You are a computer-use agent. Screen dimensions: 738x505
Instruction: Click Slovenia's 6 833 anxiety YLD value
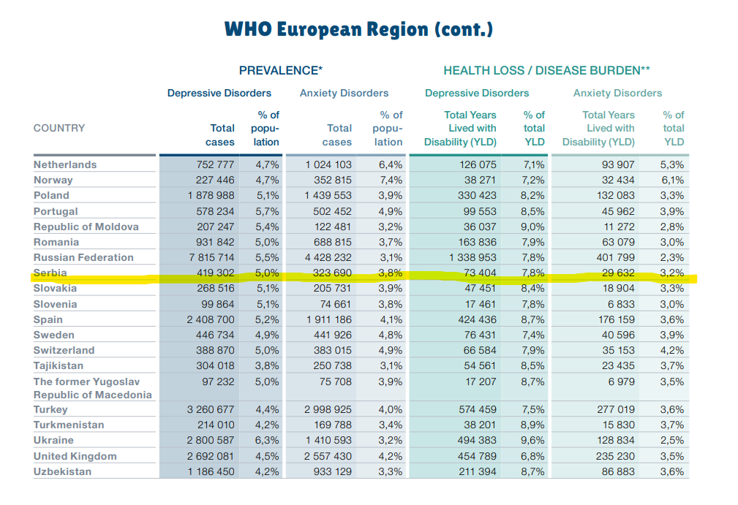pos(621,304)
